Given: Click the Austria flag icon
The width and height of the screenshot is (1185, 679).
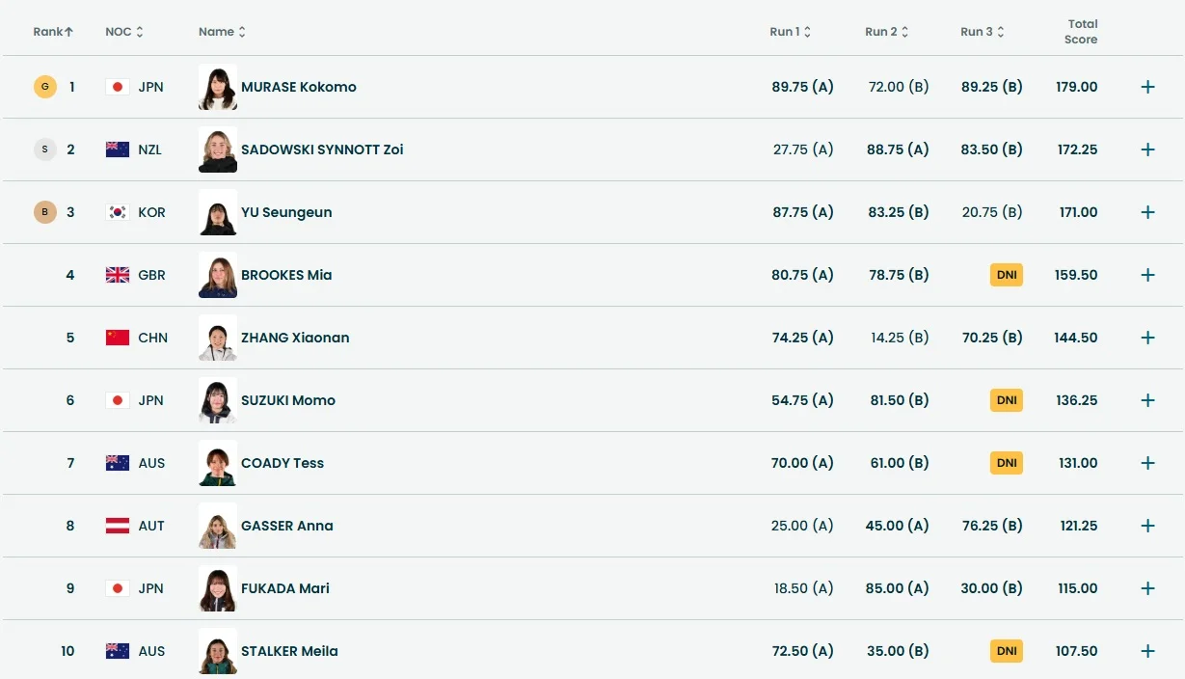Looking at the screenshot, I should pyautogui.click(x=118, y=526).
